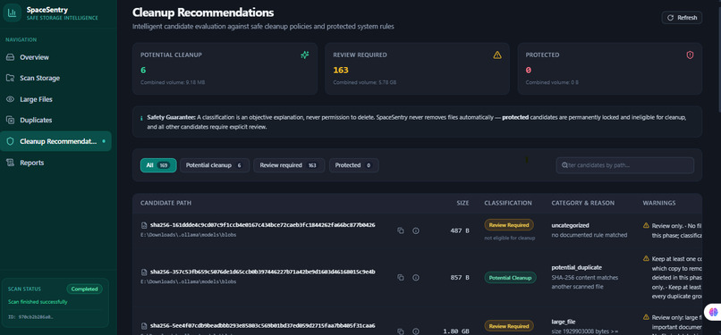Click the warning triangle on Review Required card
The image size is (721, 335).
(x=497, y=55)
